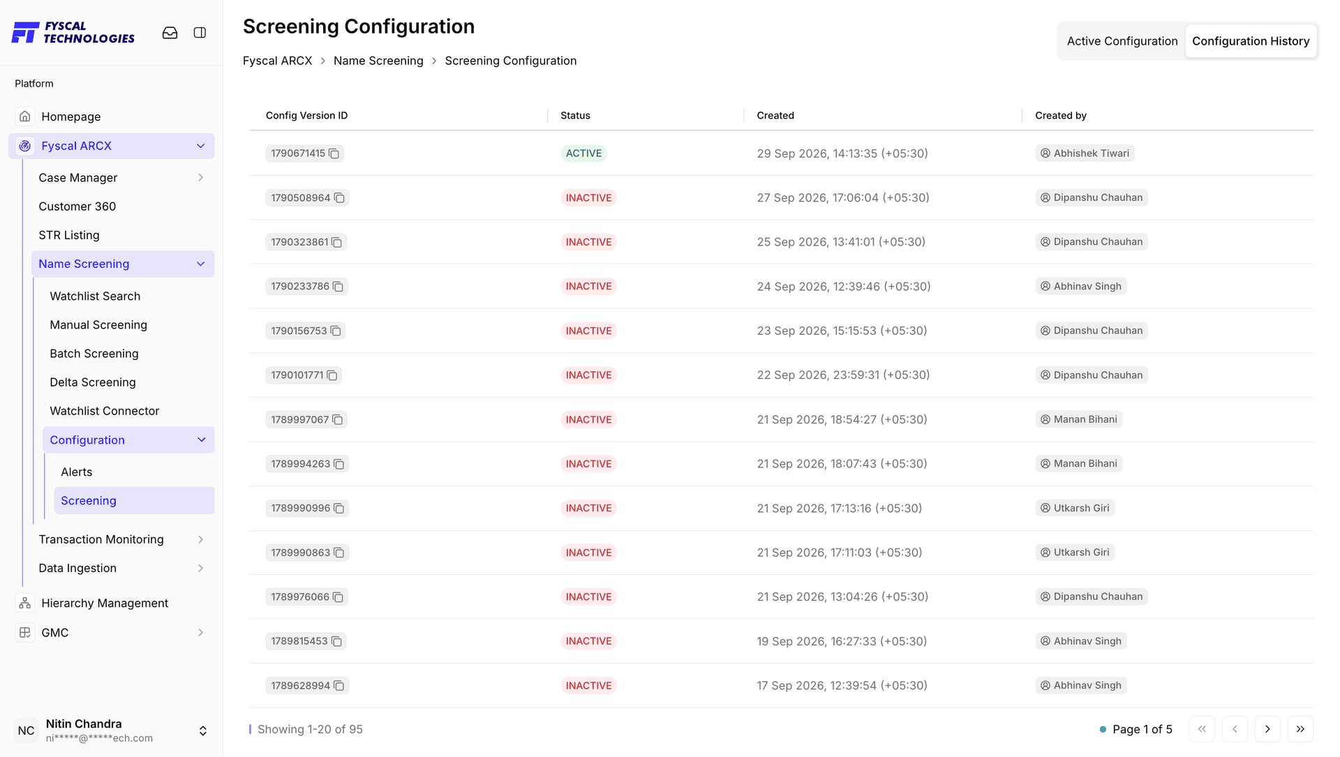Click the Config Version ID column header
Screen dimensions: 1340x757
click(306, 116)
